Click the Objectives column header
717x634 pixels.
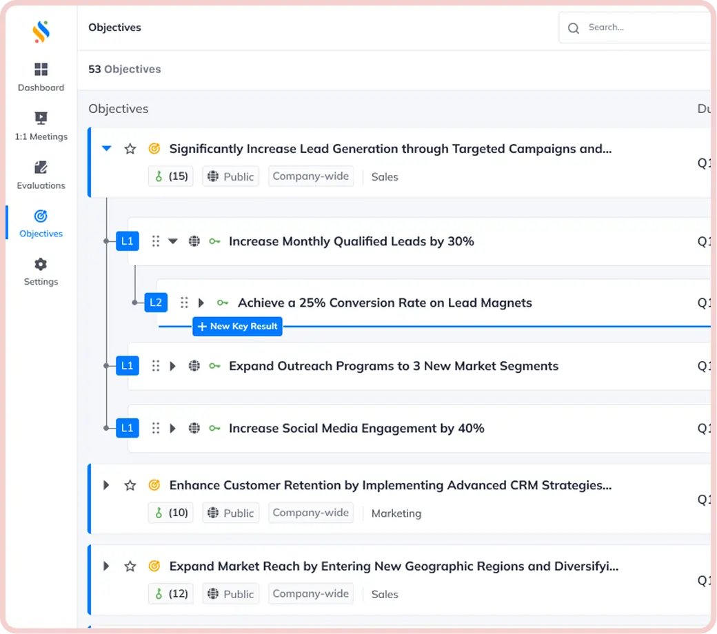click(x=119, y=109)
